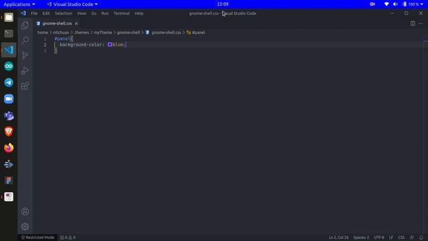
Task: Click the 'gnome-shell' folder breadcrumb
Action: [x=128, y=32]
